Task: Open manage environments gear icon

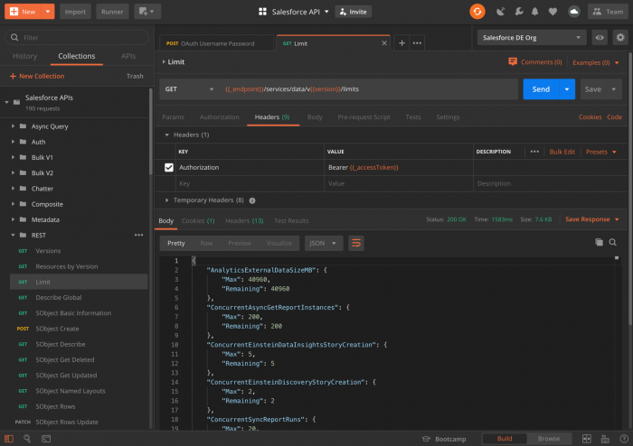Action: [620, 38]
